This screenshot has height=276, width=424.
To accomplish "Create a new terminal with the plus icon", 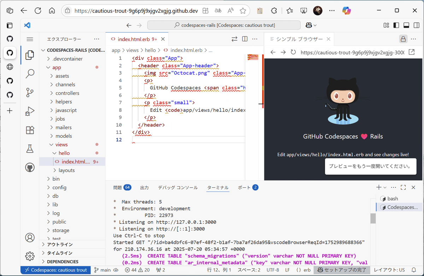I will pyautogui.click(x=379, y=187).
